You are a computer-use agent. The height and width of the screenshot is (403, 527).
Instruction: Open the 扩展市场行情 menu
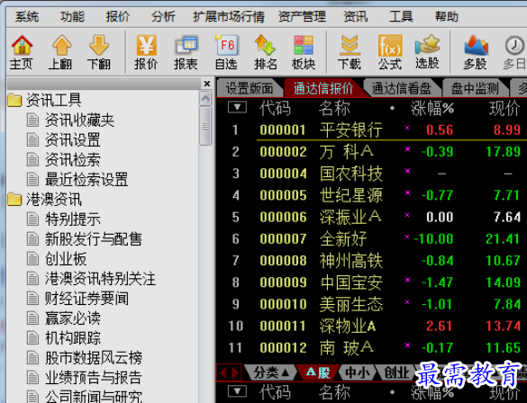pyautogui.click(x=229, y=16)
